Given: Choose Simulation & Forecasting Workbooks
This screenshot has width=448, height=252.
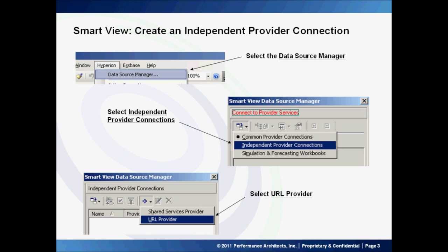Looking at the screenshot, I should click(285, 153).
